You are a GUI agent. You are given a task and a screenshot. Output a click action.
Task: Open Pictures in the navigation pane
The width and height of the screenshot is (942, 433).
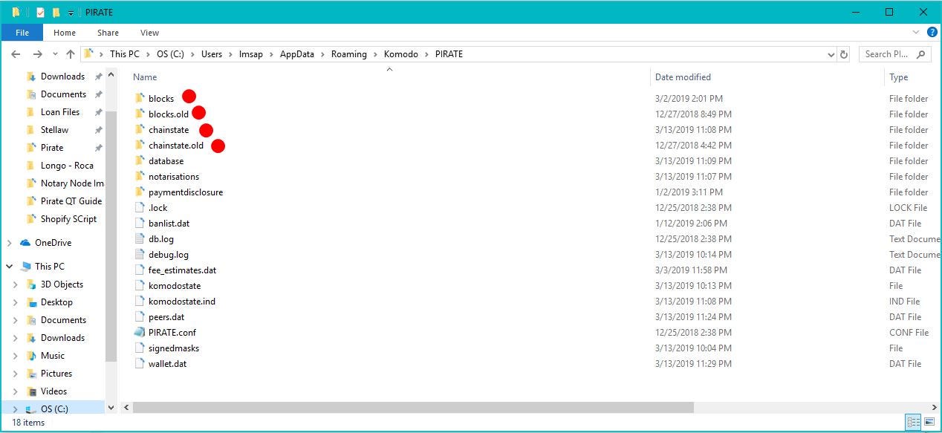click(56, 374)
